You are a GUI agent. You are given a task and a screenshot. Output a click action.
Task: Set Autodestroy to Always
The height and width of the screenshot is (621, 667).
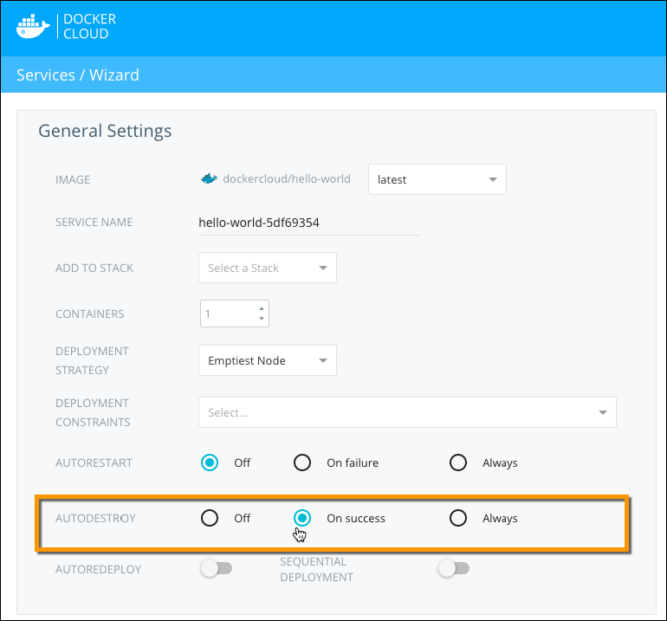(x=458, y=518)
